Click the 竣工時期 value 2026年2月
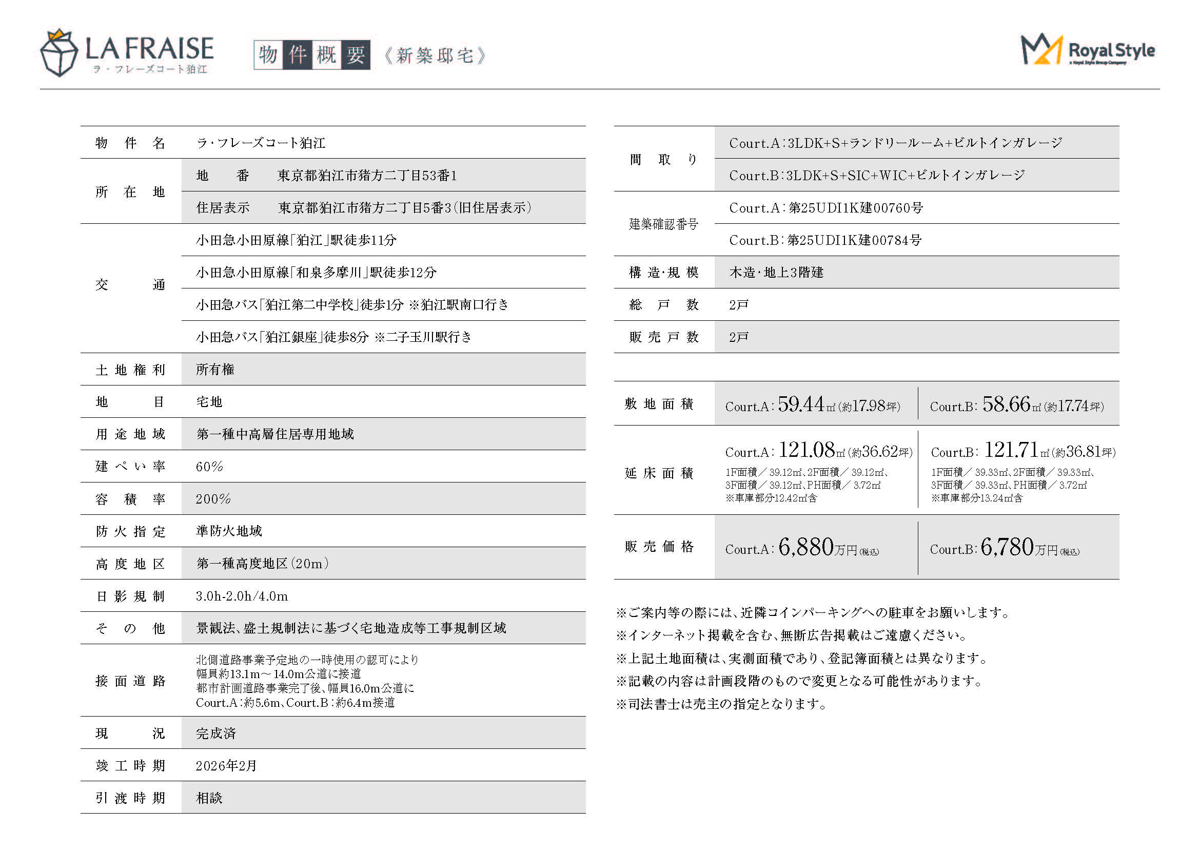 [x=226, y=766]
